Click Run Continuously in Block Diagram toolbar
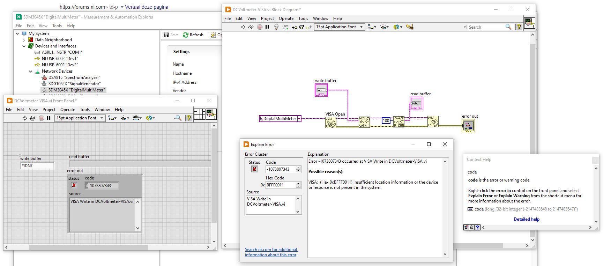611x266 pixels. (x=251, y=27)
